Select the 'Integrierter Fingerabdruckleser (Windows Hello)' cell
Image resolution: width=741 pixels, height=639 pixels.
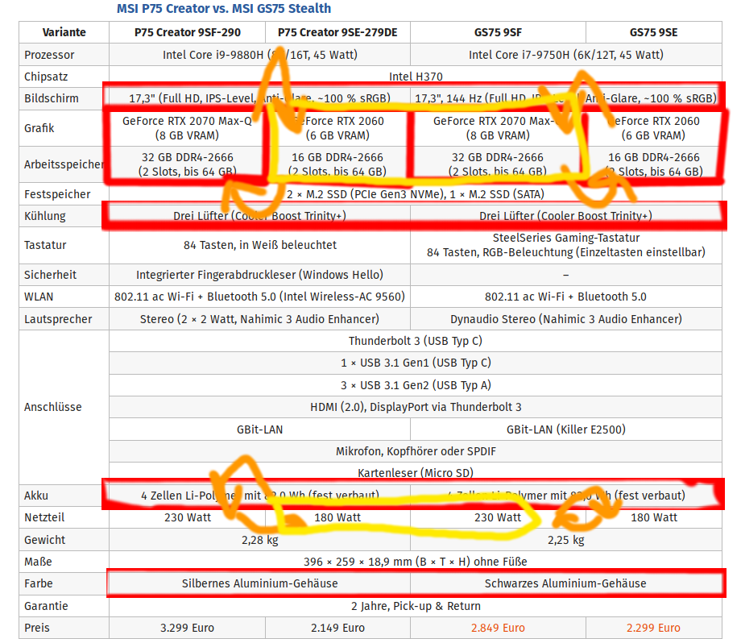click(259, 275)
